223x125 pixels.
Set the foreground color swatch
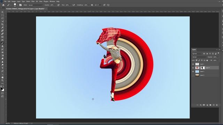[x=1, y=89]
